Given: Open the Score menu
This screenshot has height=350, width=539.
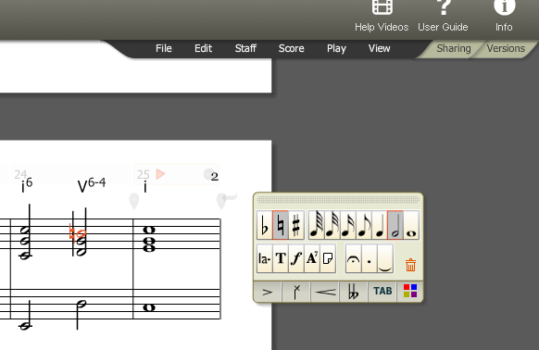Looking at the screenshot, I should (291, 48).
